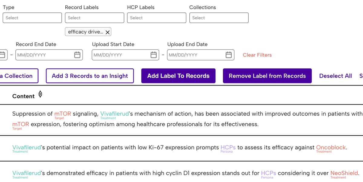Click Clear Filters link
The width and height of the screenshot is (363, 182).
[x=257, y=55]
